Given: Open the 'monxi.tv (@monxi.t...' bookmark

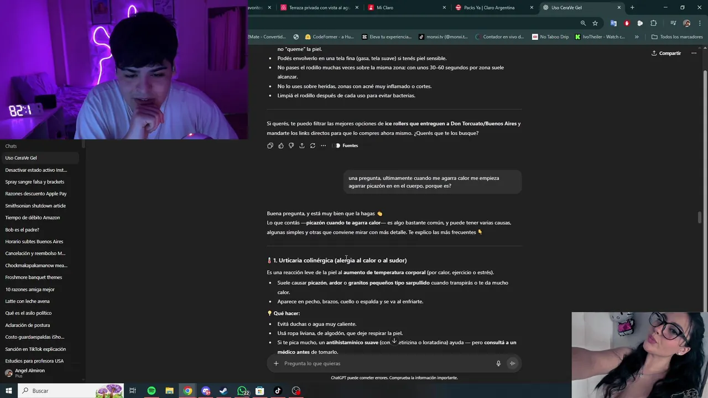Looking at the screenshot, I should coord(443,37).
